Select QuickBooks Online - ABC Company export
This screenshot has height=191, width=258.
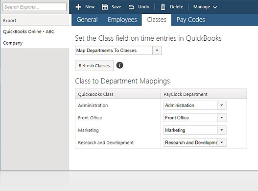tap(35, 37)
